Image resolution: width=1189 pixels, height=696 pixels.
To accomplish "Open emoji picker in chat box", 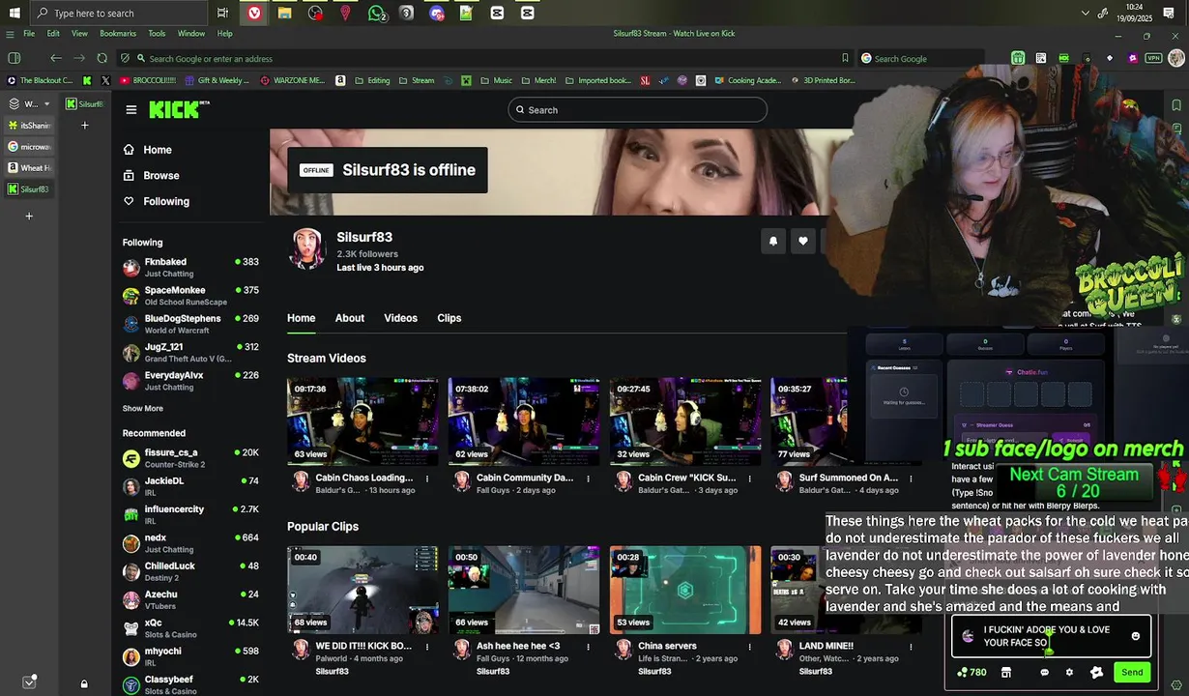I will [1136, 636].
